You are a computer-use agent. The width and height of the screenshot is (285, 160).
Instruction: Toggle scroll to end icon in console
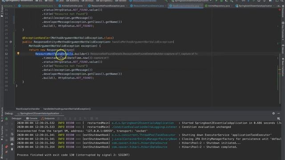pyautogui.click(x=12, y=139)
